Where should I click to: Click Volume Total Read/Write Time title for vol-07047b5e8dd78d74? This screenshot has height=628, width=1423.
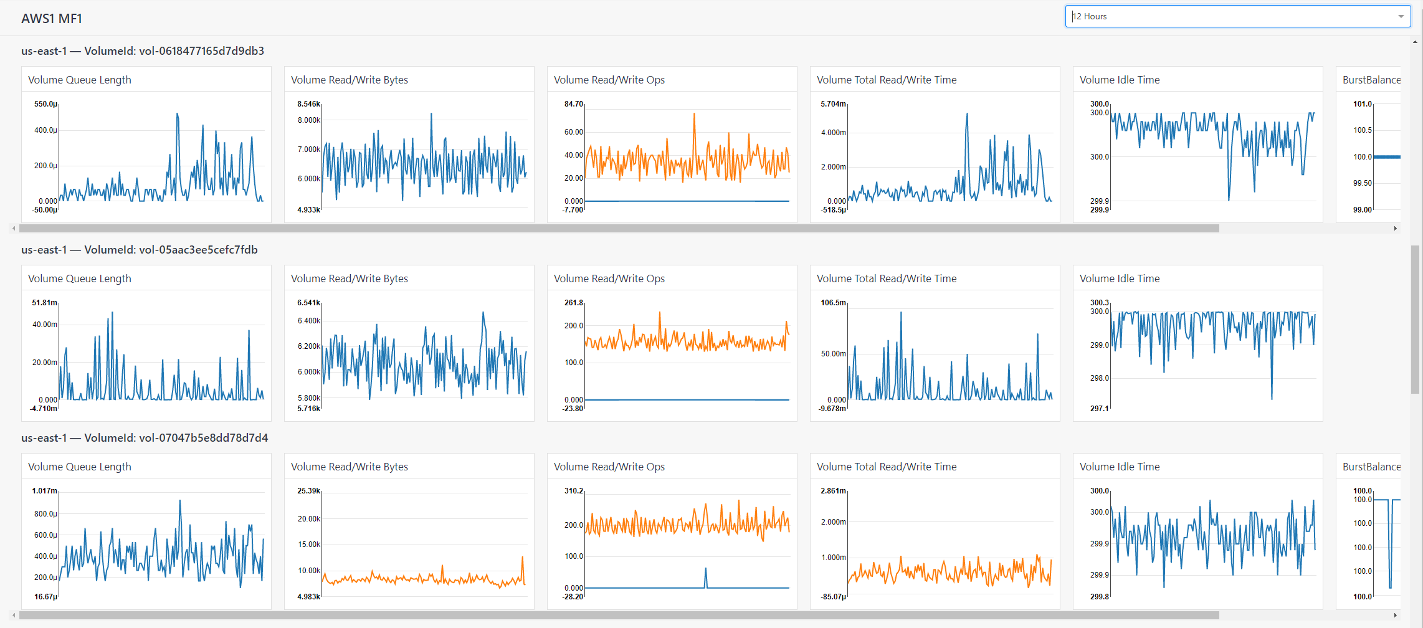[x=887, y=467]
